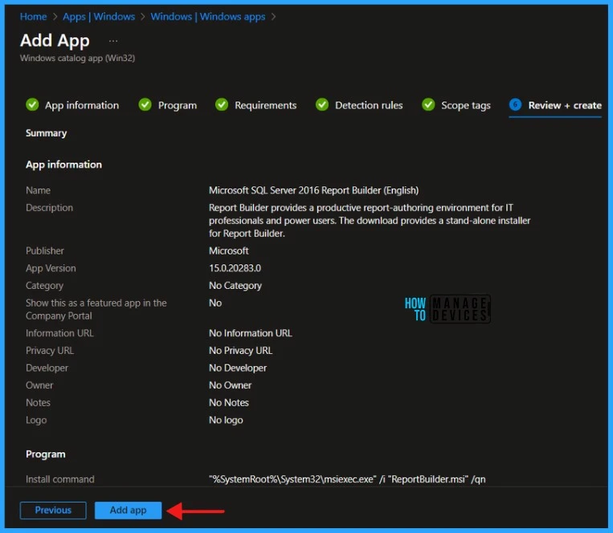Click the step 6 circle icon
The width and height of the screenshot is (613, 533).
tap(515, 104)
